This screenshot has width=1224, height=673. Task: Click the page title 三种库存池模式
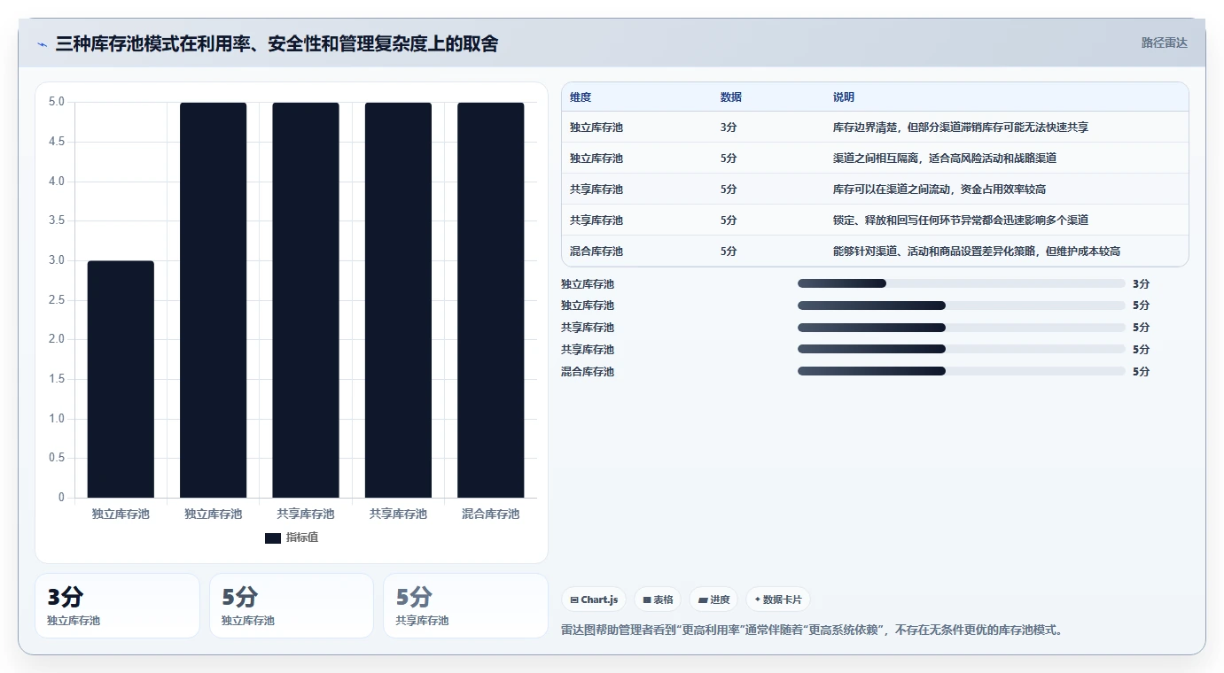277,43
